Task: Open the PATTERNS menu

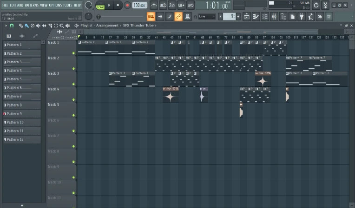Action: [32, 5]
